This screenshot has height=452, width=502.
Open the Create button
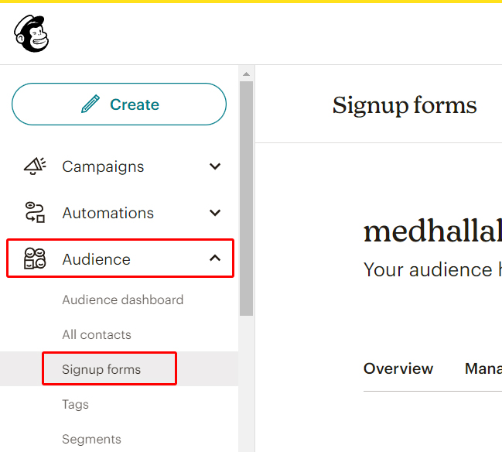pos(119,104)
